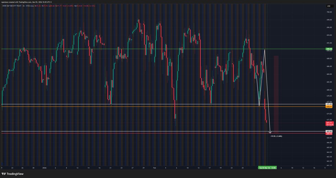The width and height of the screenshot is (336, 178).
Task: Click 698.00 on the price axis
Action: pos(329,20)
